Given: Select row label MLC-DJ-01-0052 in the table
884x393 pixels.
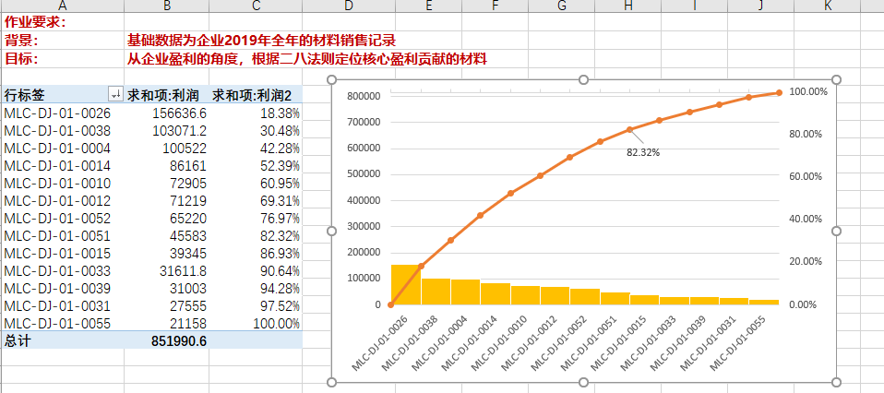Looking at the screenshot, I should tap(57, 219).
